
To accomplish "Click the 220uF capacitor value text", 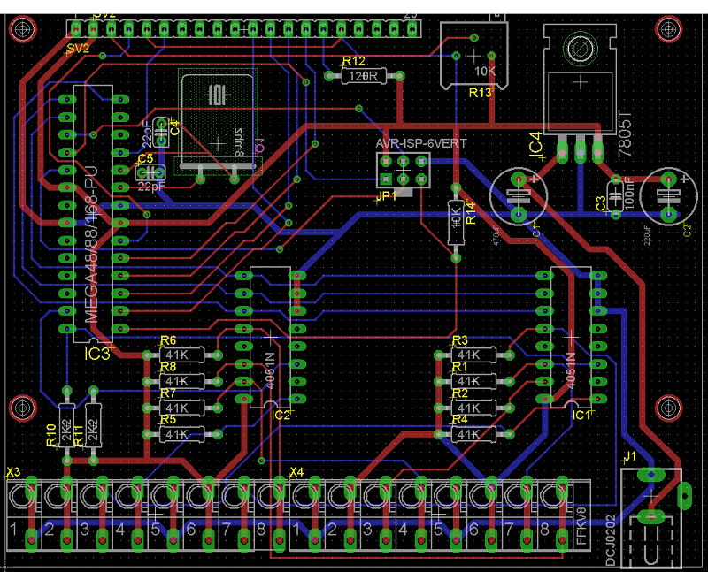I will point(647,235).
